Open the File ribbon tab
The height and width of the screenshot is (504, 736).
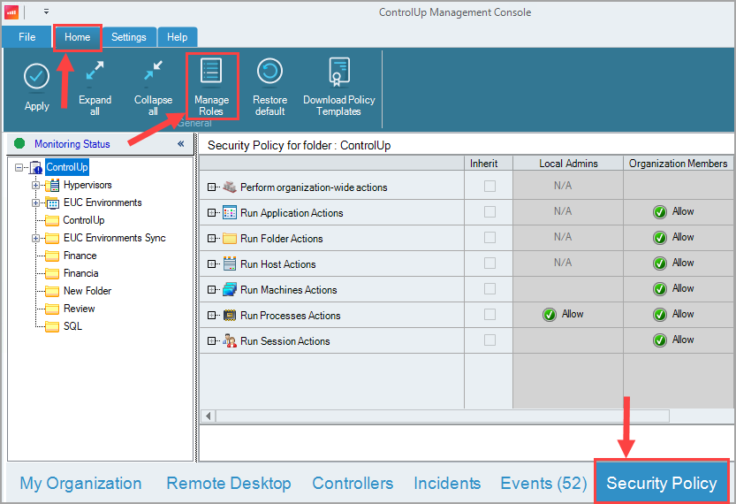click(27, 37)
